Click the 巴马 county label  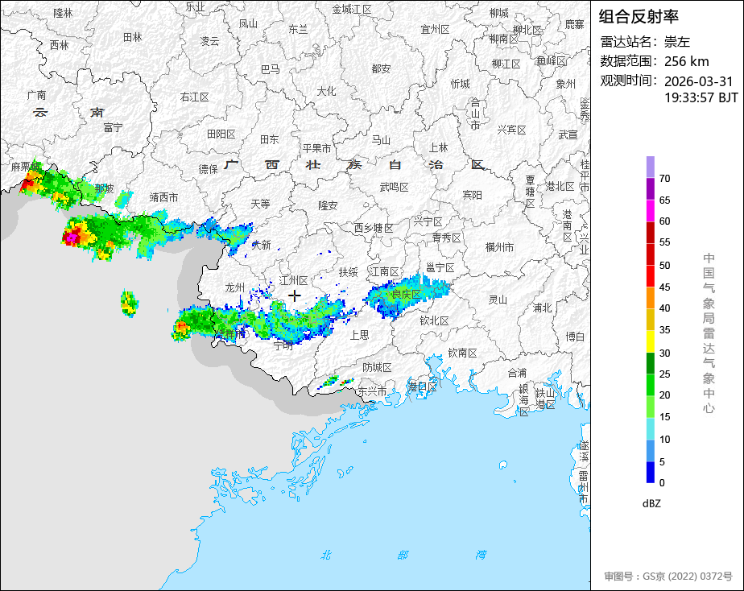pyautogui.click(x=270, y=70)
